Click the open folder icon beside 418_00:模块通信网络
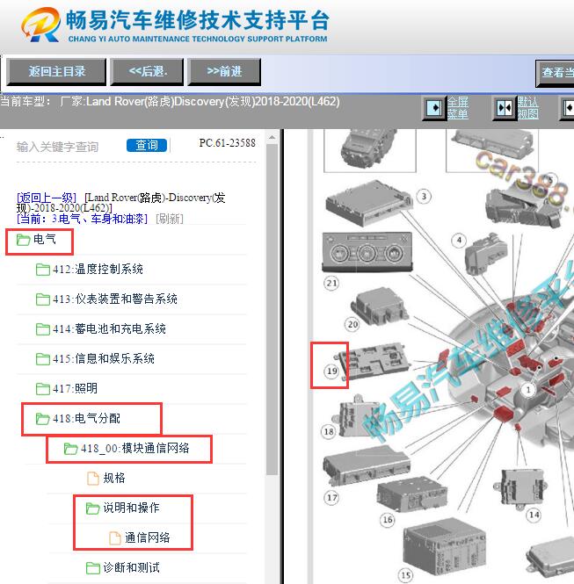 pyautogui.click(x=71, y=449)
